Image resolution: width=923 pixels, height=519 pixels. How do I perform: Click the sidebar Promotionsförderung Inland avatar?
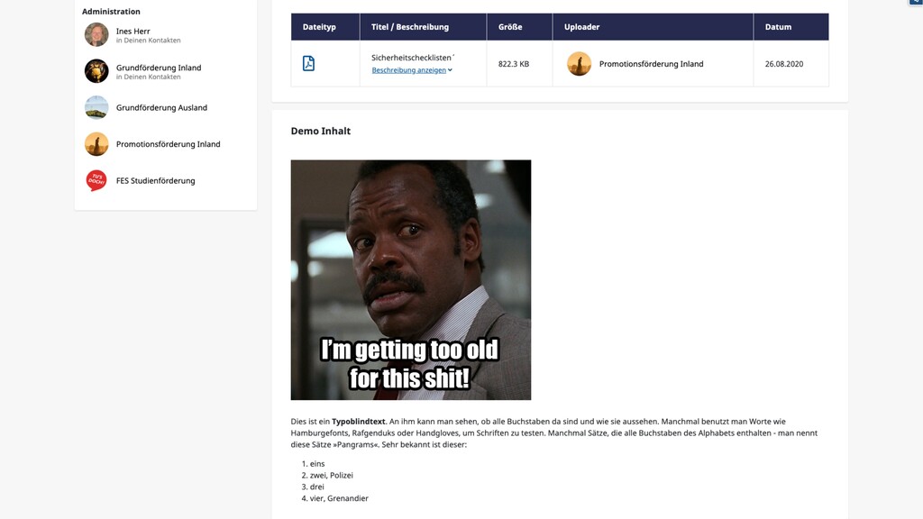point(96,144)
